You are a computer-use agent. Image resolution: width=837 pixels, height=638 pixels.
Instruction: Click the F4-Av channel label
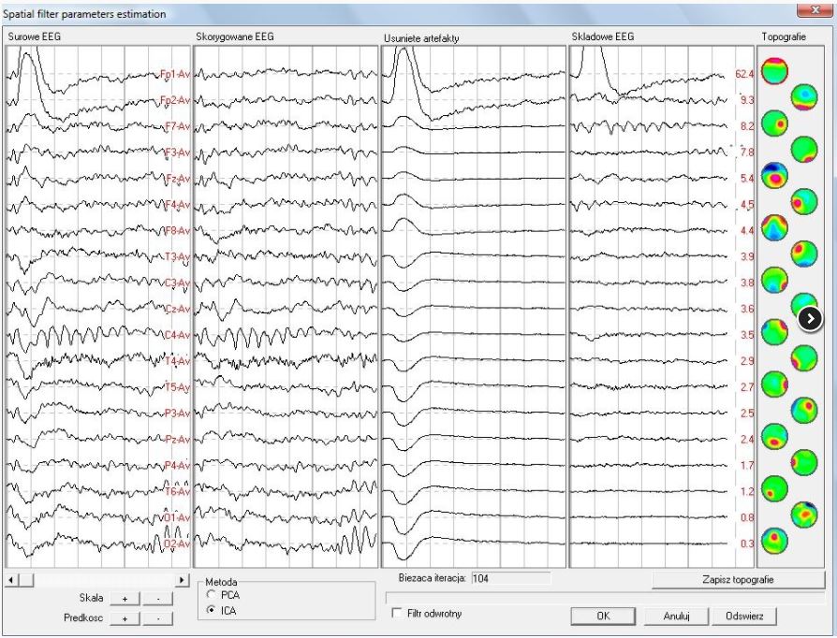click(x=177, y=205)
